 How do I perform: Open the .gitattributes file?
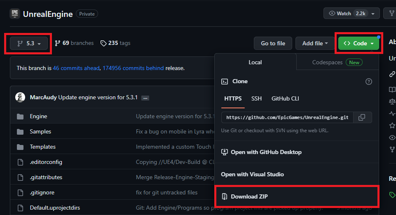tap(46, 177)
